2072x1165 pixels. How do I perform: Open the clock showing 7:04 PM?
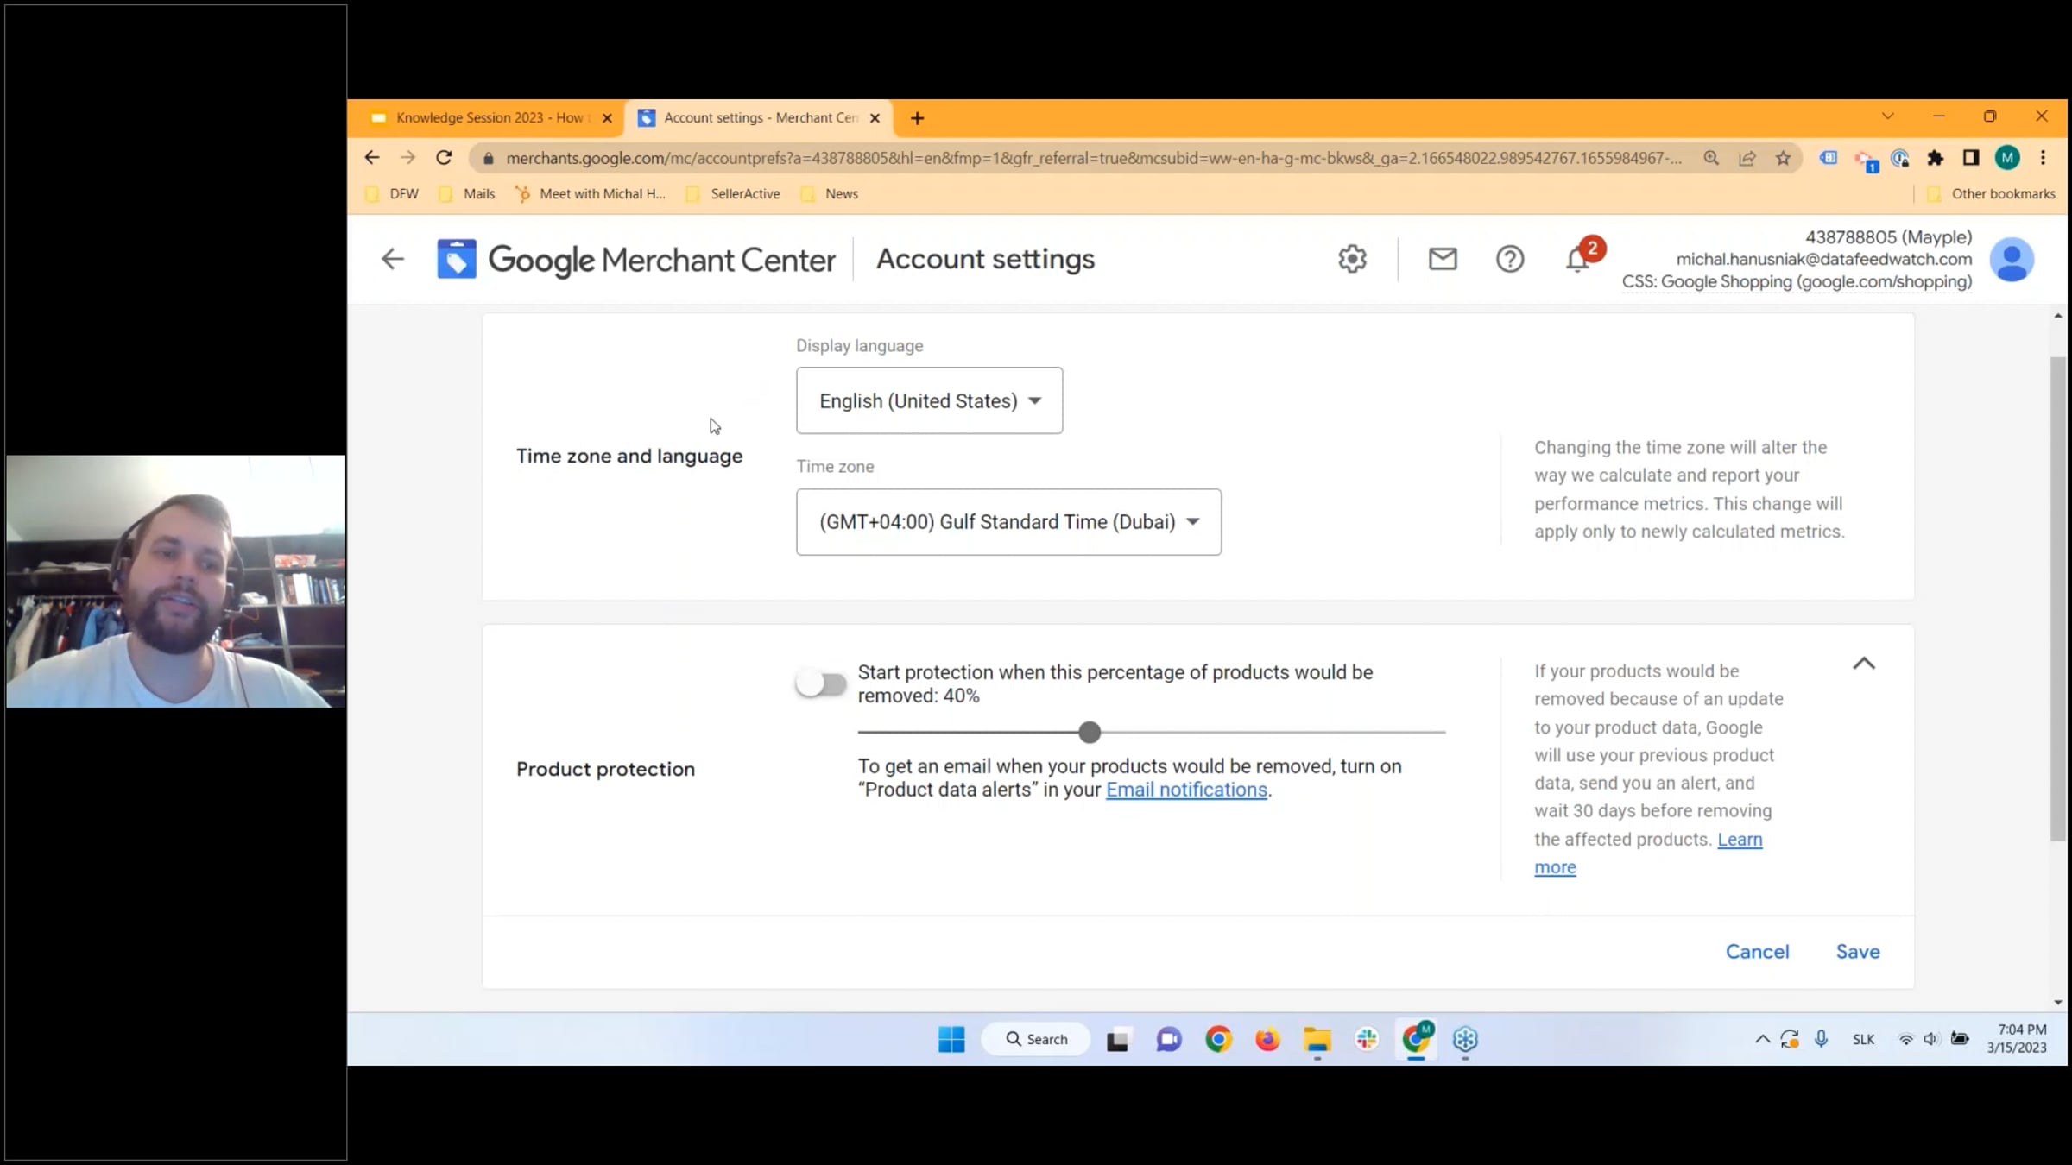point(2017,1038)
